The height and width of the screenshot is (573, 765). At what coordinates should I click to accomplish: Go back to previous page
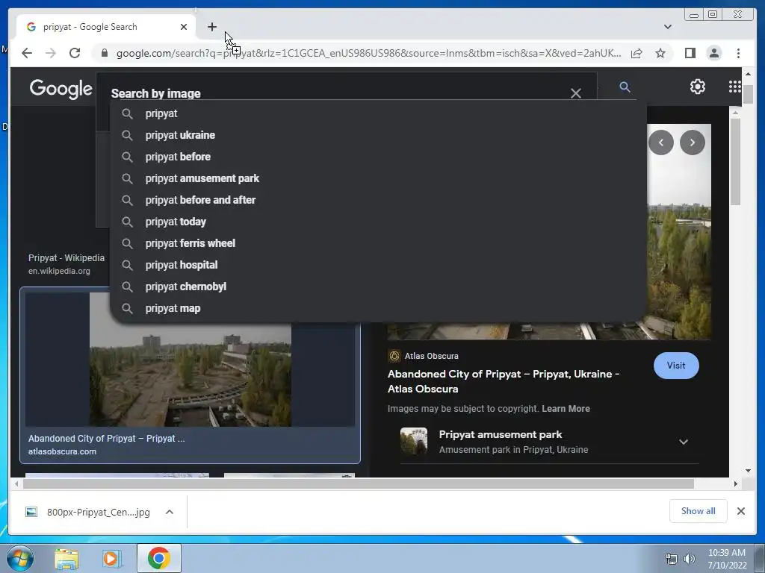tap(27, 53)
